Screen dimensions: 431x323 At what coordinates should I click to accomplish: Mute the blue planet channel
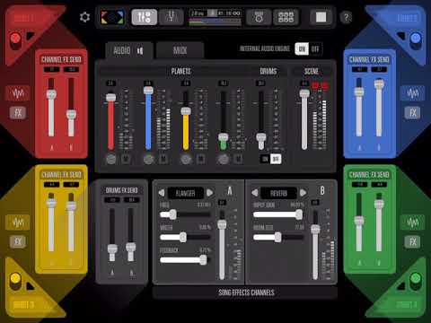(163, 159)
